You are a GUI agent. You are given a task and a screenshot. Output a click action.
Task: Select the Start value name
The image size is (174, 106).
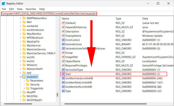68,74
